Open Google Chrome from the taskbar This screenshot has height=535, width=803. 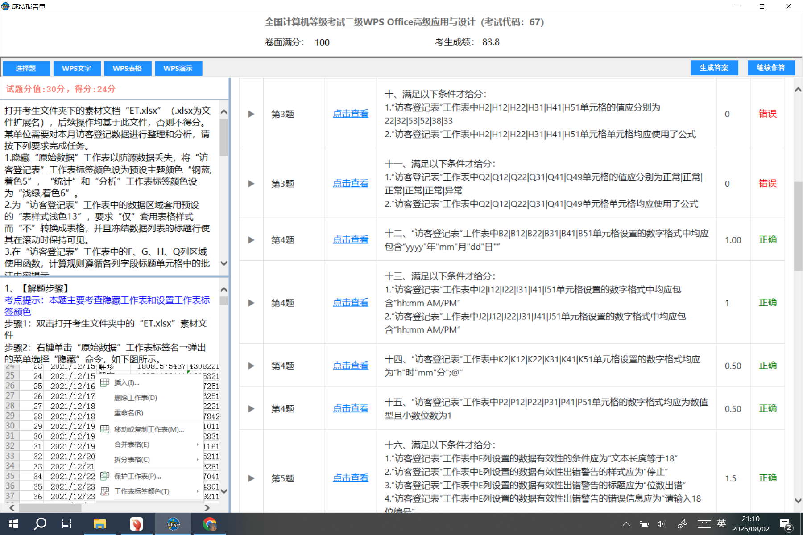[x=209, y=524]
